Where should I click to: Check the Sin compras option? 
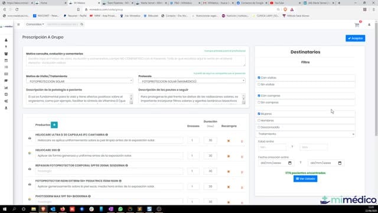(x=259, y=102)
